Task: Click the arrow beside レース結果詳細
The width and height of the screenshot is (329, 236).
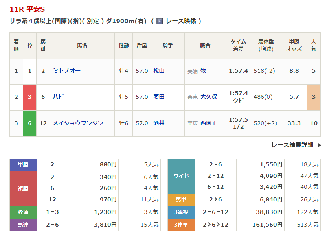Action: pyautogui.click(x=319, y=145)
